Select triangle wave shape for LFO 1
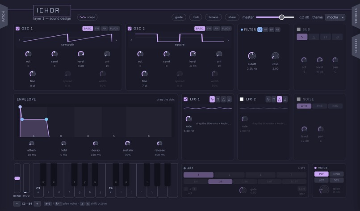 (x=223, y=99)
